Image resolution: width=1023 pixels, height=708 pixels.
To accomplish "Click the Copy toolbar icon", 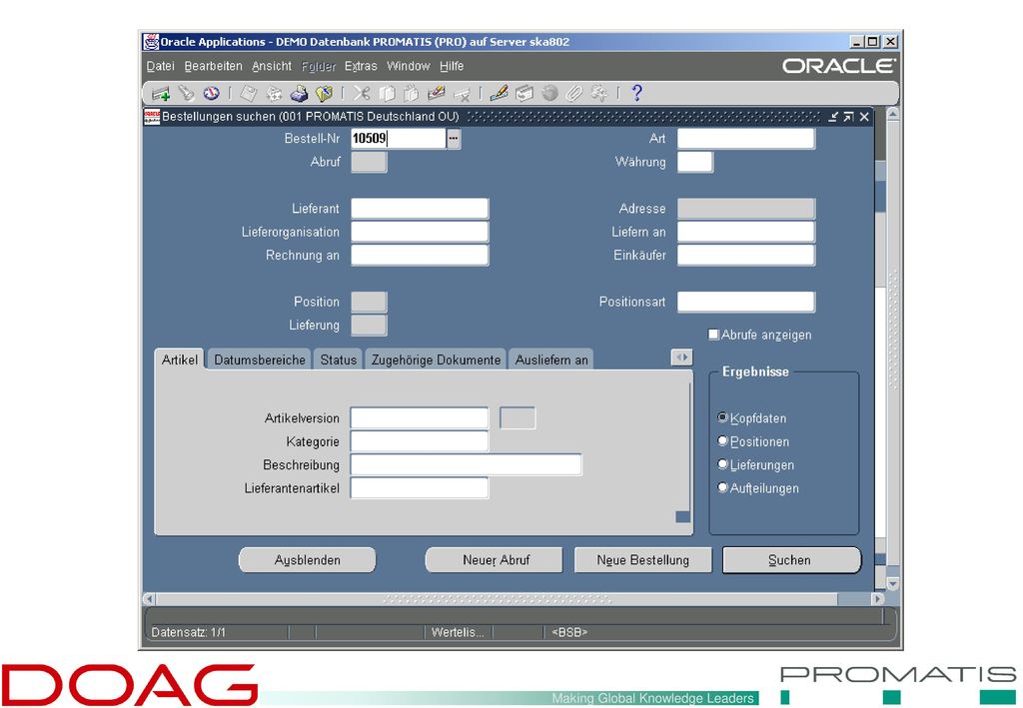I will (387, 93).
